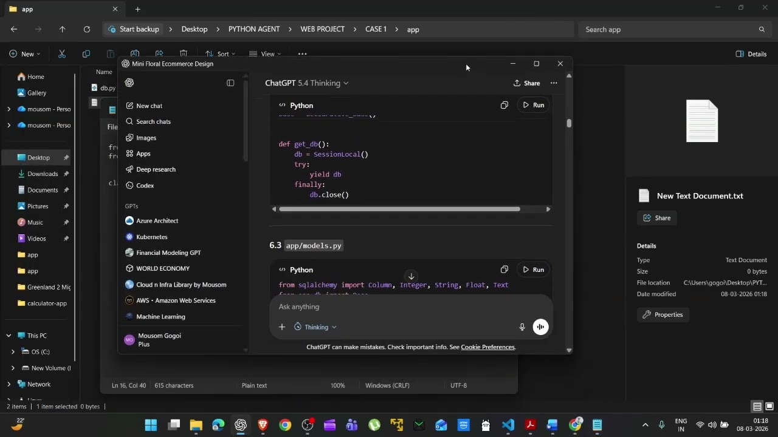Start dictation with the microphone icon

(x=522, y=327)
